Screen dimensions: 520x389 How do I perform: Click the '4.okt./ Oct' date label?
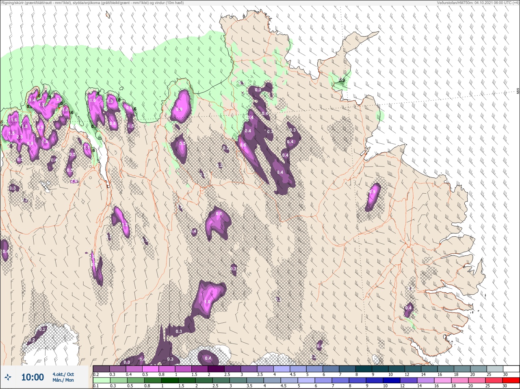point(63,374)
